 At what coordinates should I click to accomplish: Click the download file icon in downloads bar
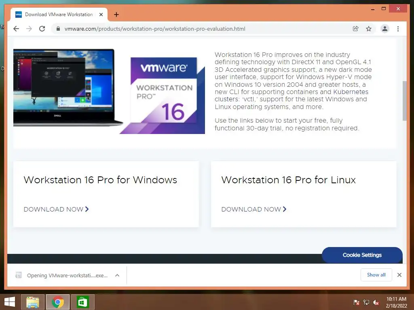pos(19,275)
